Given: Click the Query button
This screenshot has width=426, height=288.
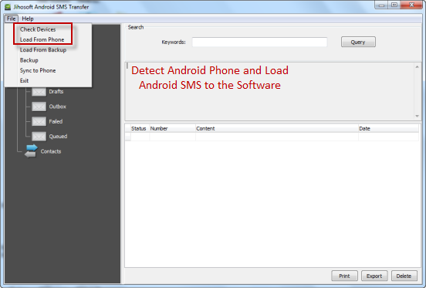Looking at the screenshot, I should (358, 42).
